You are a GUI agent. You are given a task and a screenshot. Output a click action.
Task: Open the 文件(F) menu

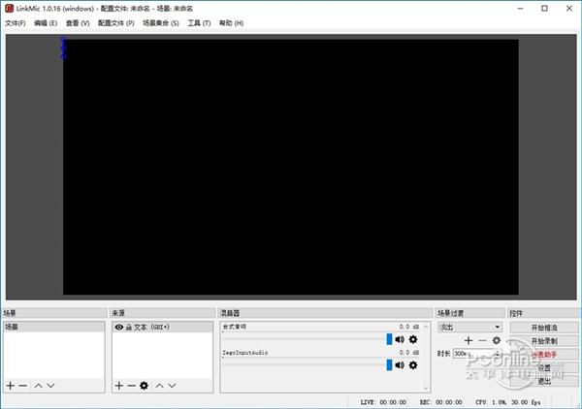tap(16, 23)
